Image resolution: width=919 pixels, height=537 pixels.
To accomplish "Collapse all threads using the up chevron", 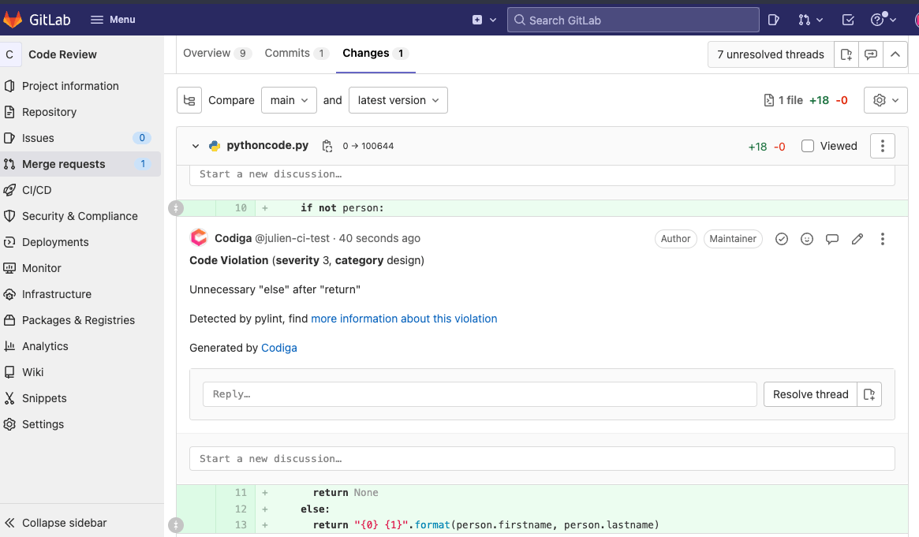I will (895, 54).
